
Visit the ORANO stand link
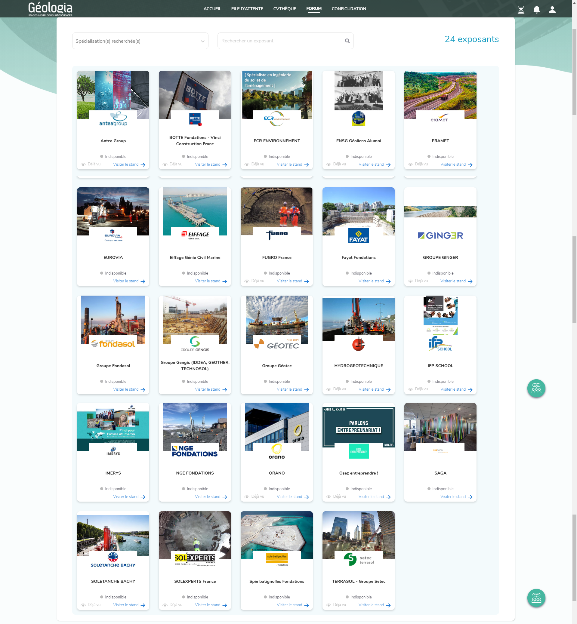coord(289,496)
